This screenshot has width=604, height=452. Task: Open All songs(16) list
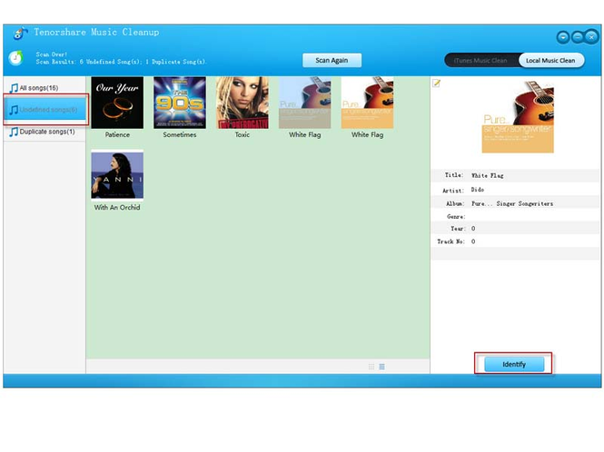point(45,88)
